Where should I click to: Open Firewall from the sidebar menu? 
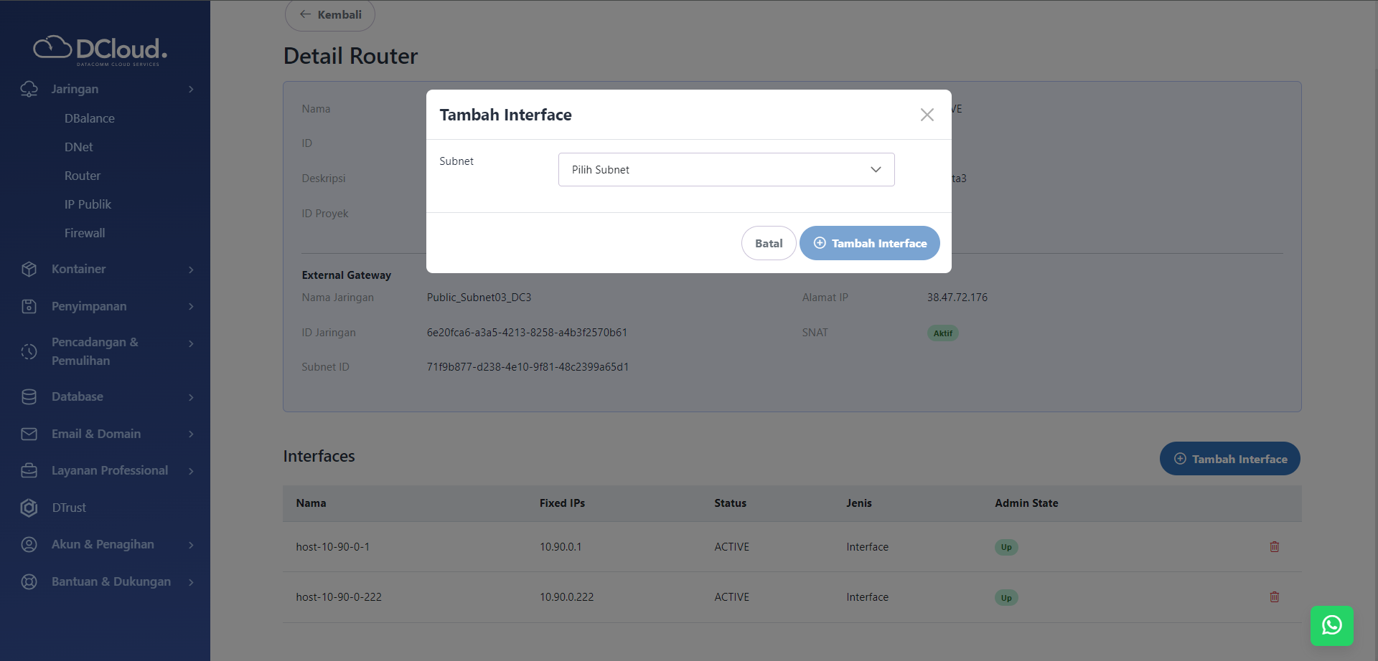[x=84, y=233]
